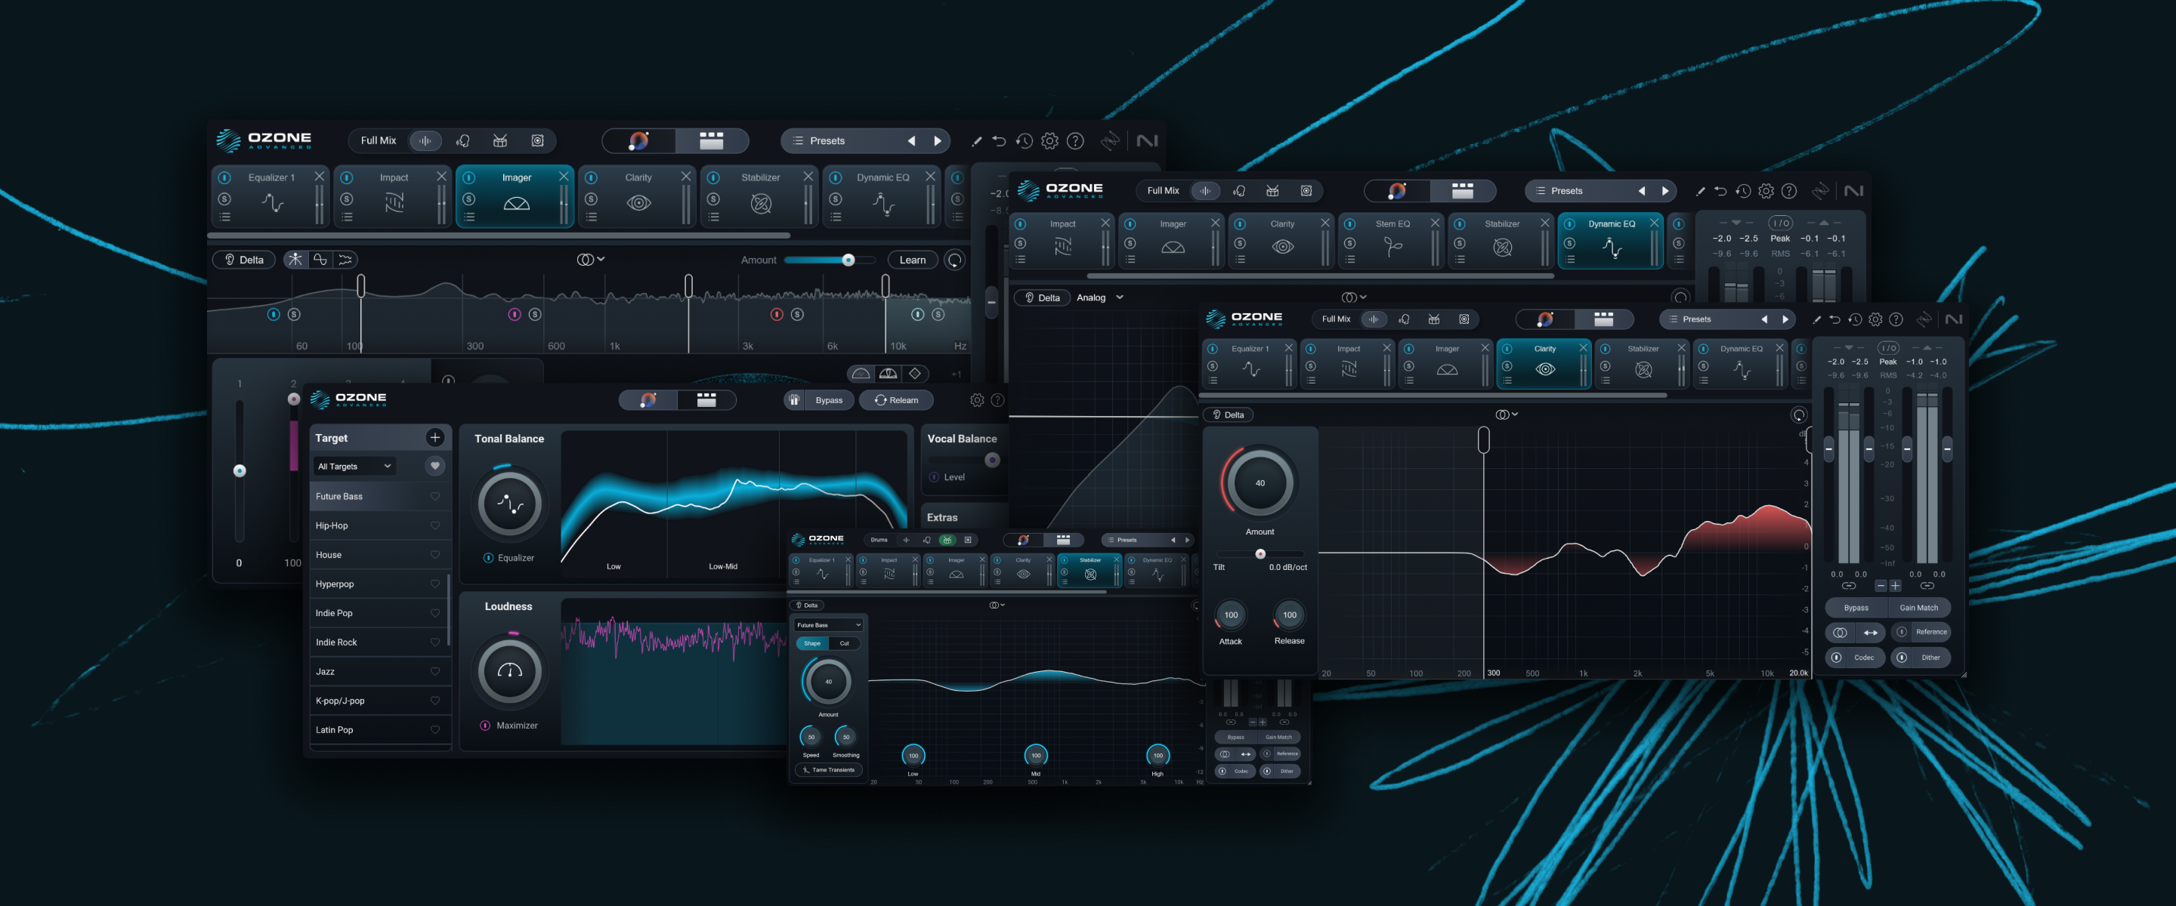Open history clock icon in top-left toolbar
The image size is (2176, 906).
click(1024, 141)
